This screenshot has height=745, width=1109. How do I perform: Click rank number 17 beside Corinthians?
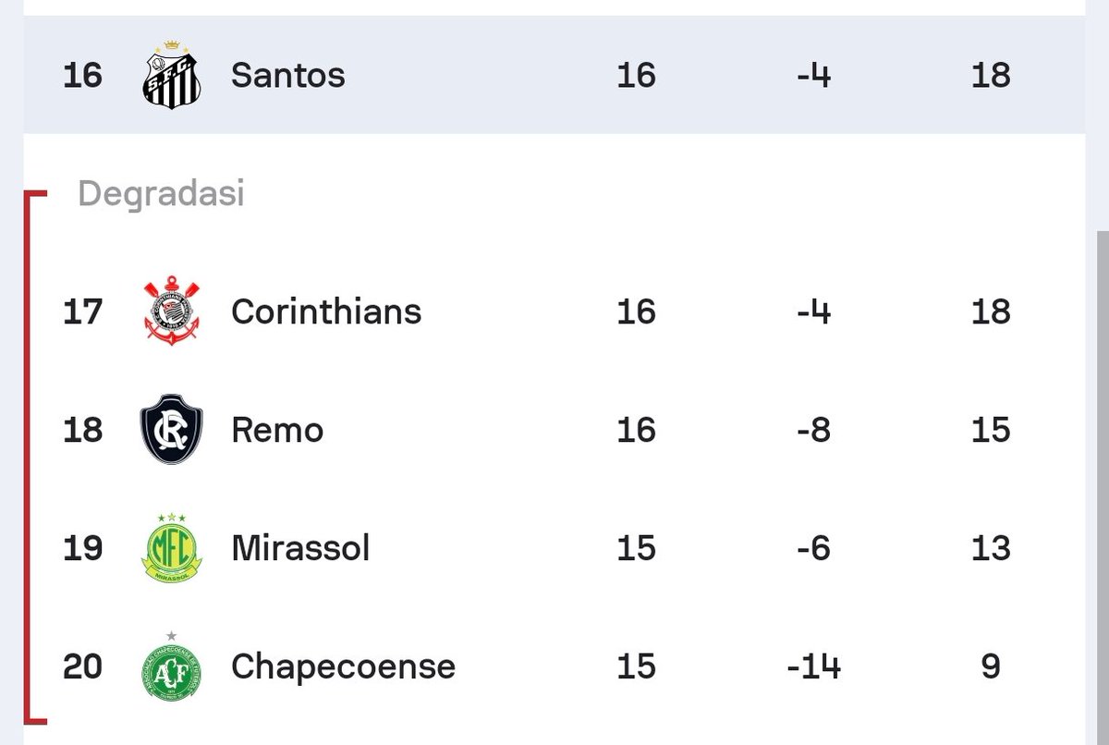(82, 311)
